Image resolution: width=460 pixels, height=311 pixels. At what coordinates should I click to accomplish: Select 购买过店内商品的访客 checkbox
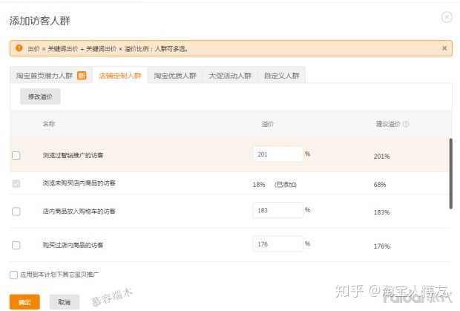16,244
